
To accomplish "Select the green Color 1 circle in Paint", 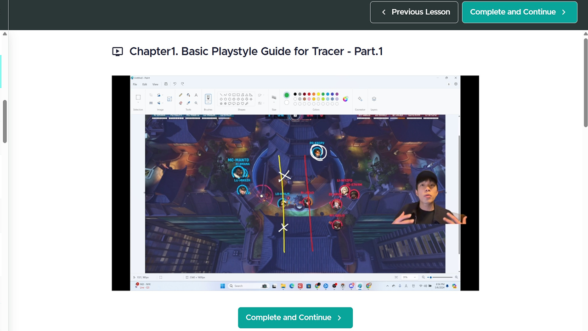I will click(x=287, y=95).
